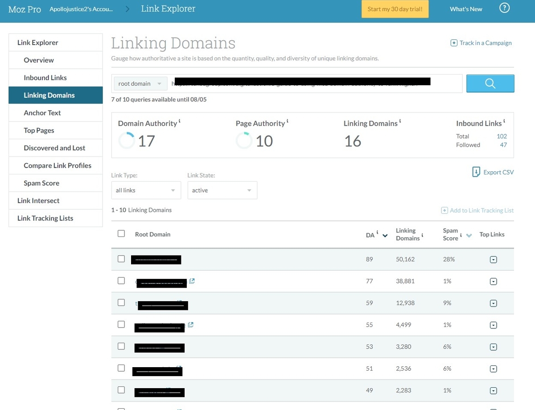The height and width of the screenshot is (410, 535).
Task: Open the Link Type all links dropdown
Action: click(x=146, y=190)
